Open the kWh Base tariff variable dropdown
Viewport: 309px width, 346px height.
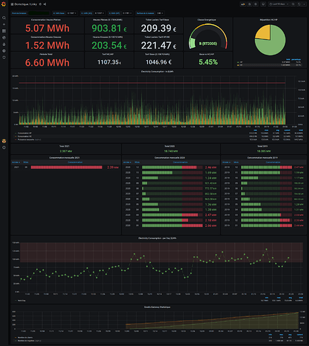(x=72, y=13)
